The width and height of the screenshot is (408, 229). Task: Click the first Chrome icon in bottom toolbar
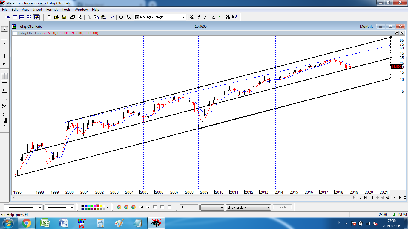(x=119, y=207)
